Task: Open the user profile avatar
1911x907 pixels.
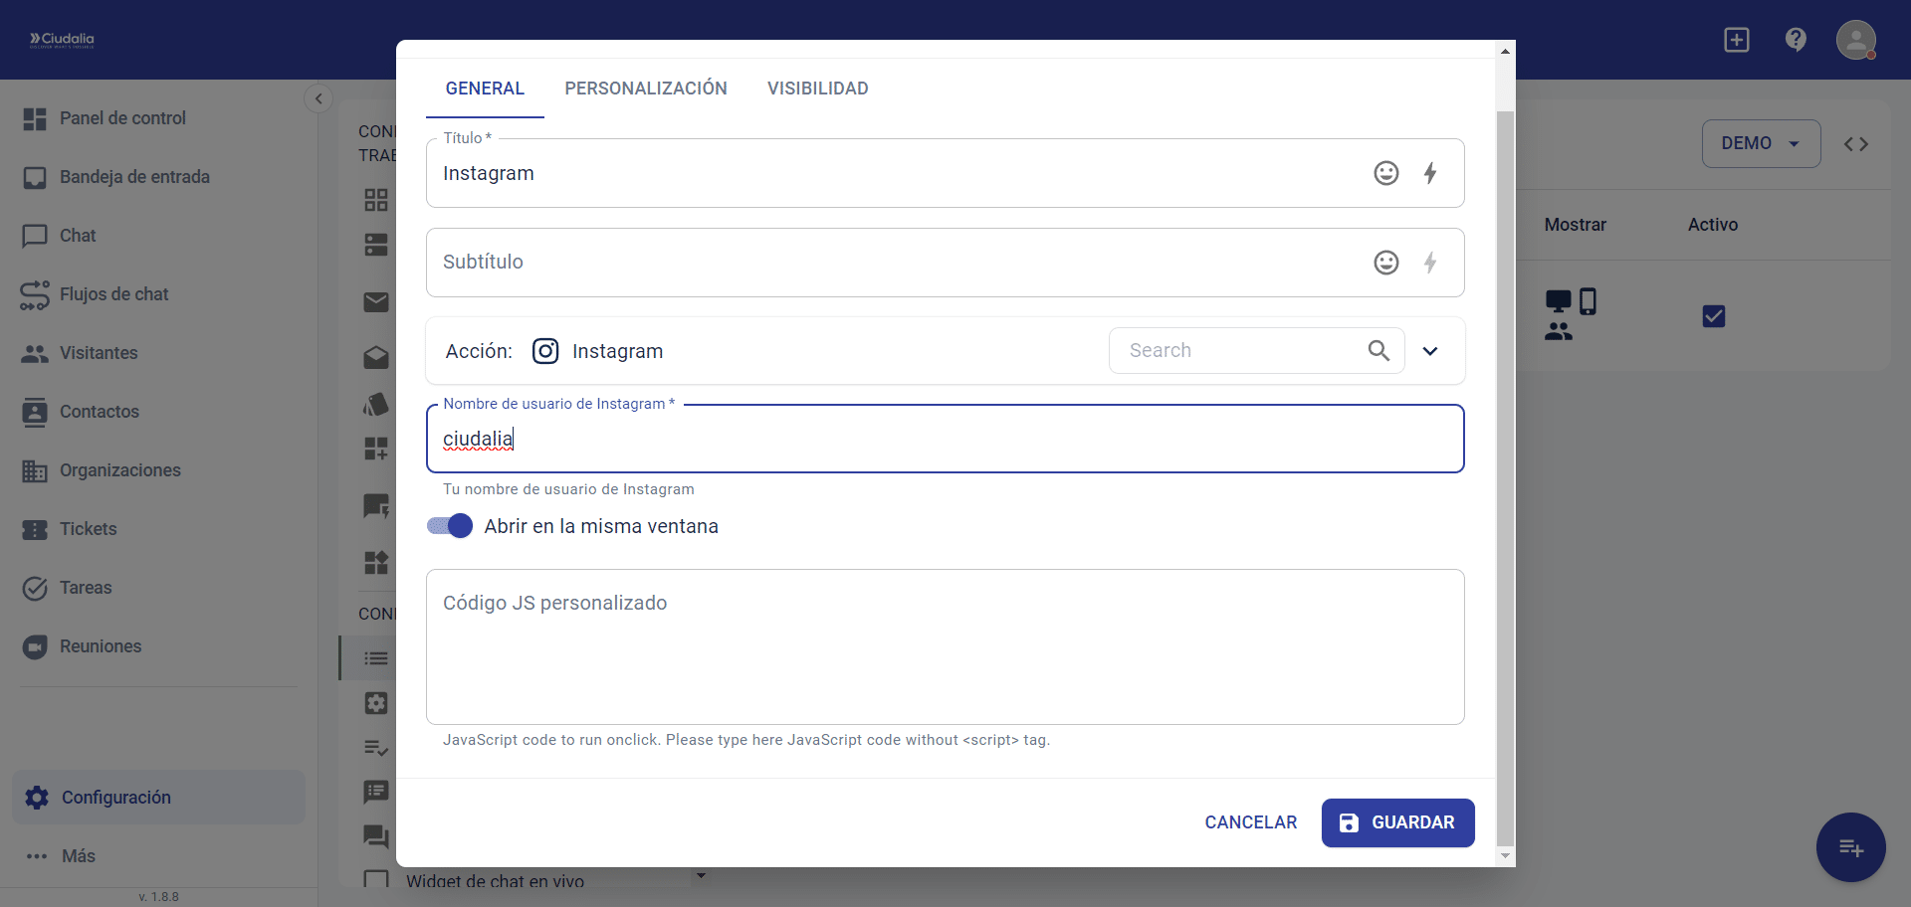Action: (1855, 40)
